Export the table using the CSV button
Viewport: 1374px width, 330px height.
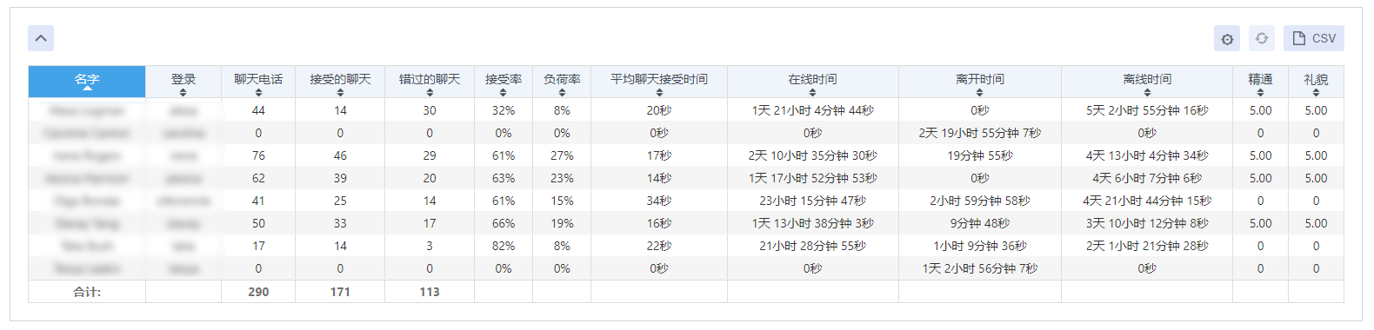point(1314,38)
